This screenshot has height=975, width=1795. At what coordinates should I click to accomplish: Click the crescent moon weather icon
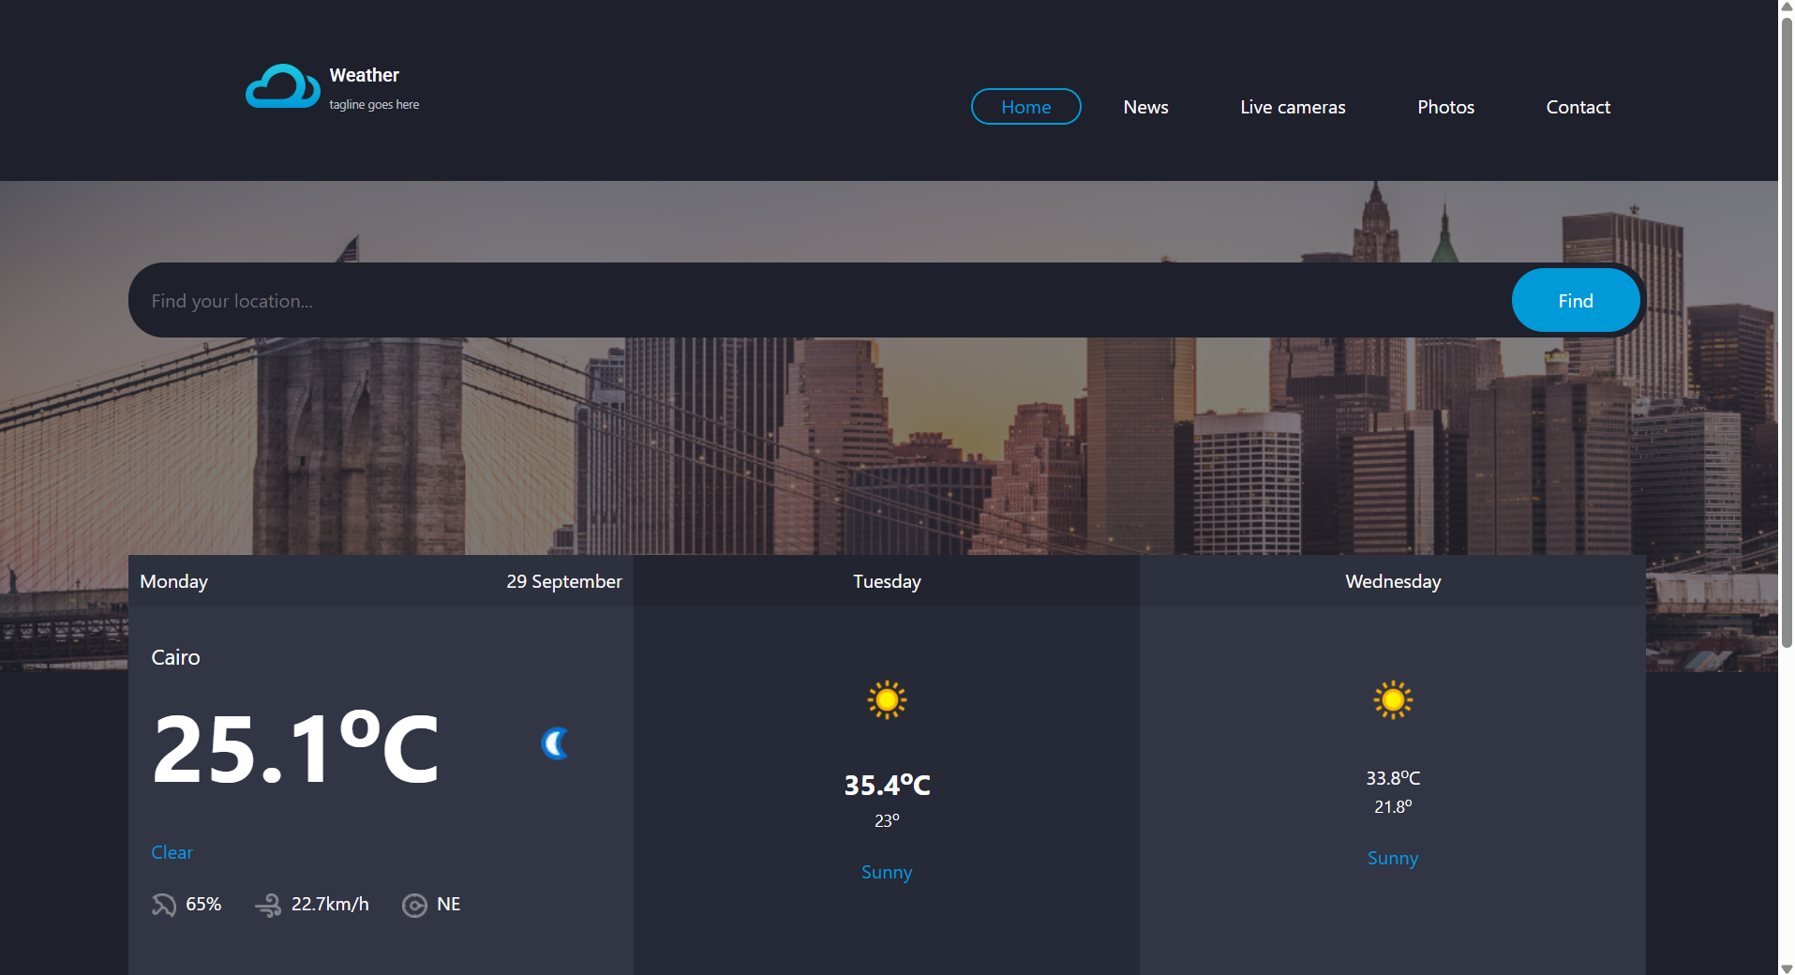555,743
